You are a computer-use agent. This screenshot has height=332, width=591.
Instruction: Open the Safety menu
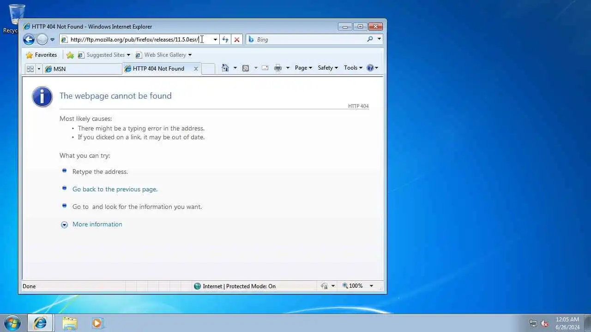click(x=328, y=68)
